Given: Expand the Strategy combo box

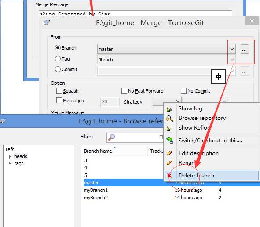Looking at the screenshot, I should coord(167,101).
